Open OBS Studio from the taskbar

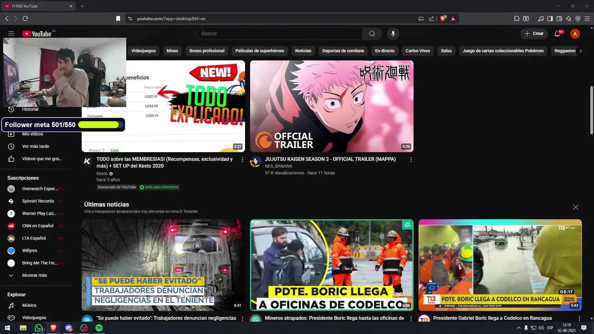click(x=84, y=328)
